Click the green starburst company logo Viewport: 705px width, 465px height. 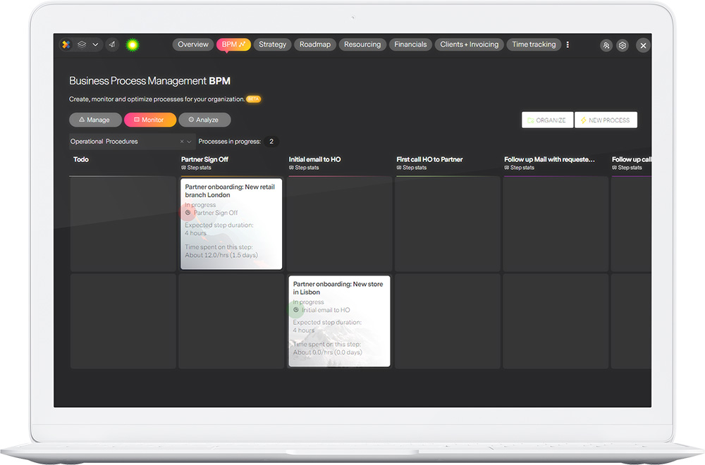click(x=133, y=44)
